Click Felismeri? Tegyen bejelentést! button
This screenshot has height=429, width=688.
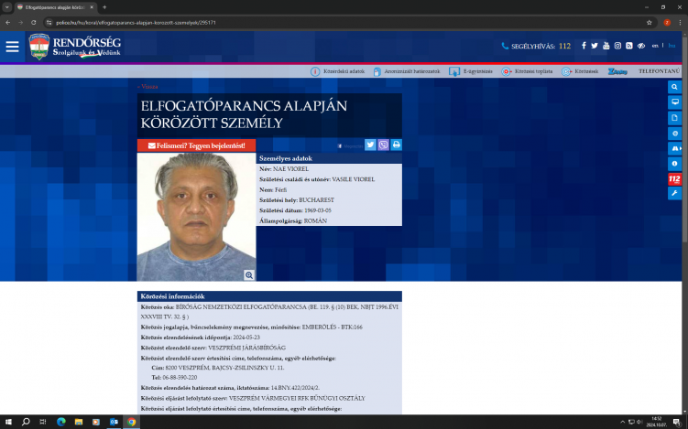pos(197,145)
